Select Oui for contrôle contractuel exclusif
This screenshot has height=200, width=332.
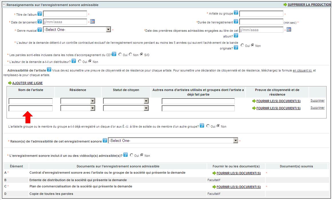242,45
